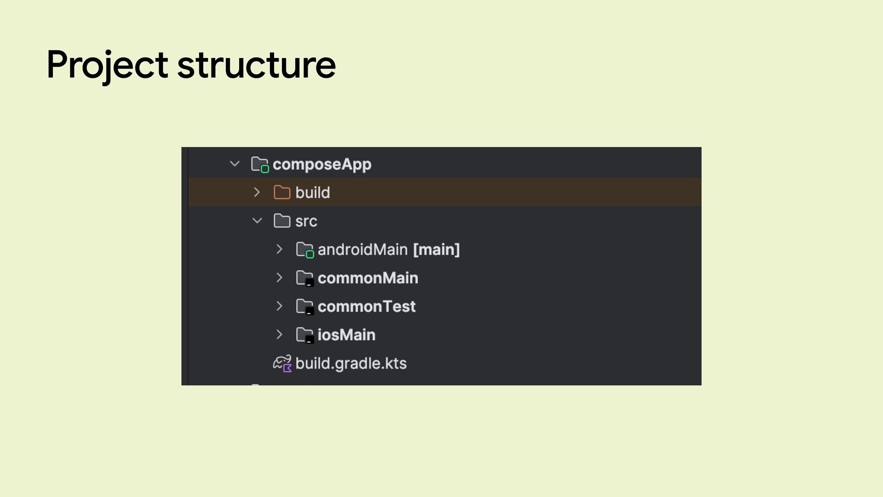The width and height of the screenshot is (883, 497).
Task: Select the commonMain tree item label
Action: pyautogui.click(x=368, y=278)
